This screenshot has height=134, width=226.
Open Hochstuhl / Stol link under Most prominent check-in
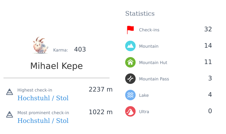pyautogui.click(x=43, y=121)
